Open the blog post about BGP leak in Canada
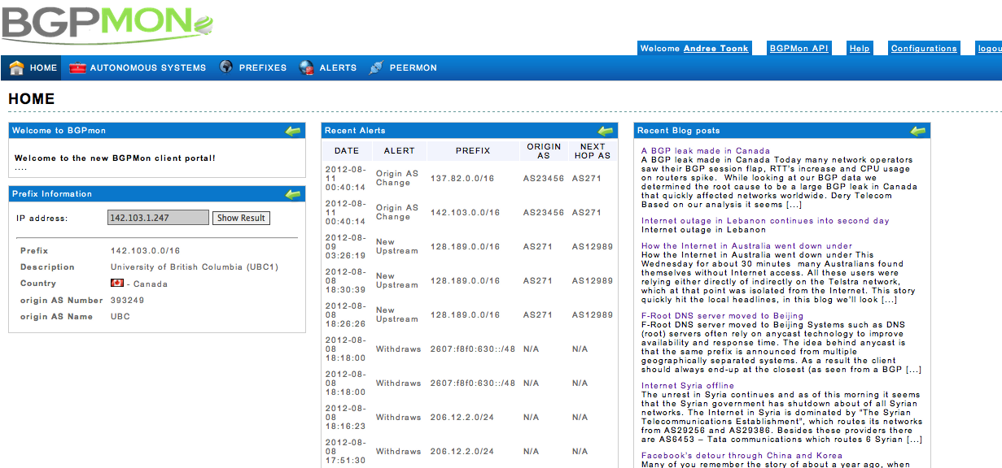Viewport: 1002px width, 468px height. click(x=702, y=150)
